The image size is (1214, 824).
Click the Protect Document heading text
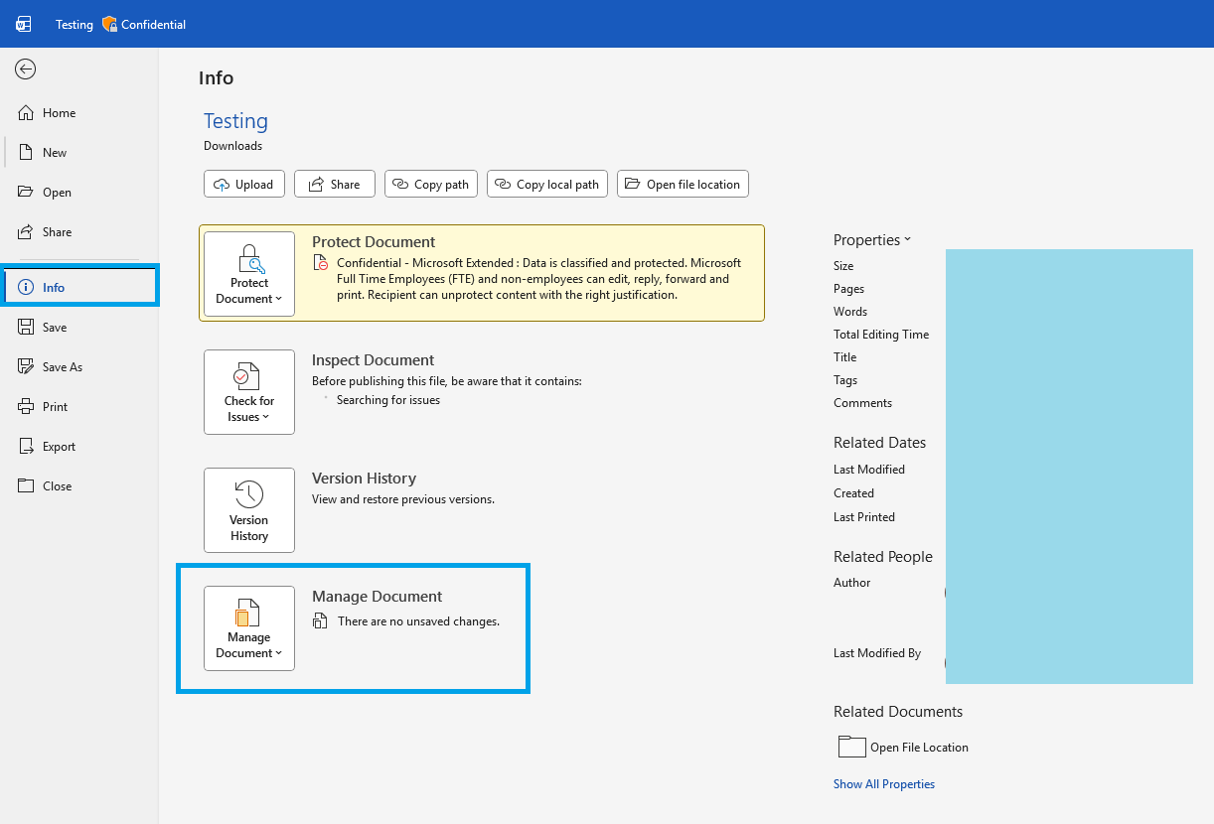coord(374,242)
